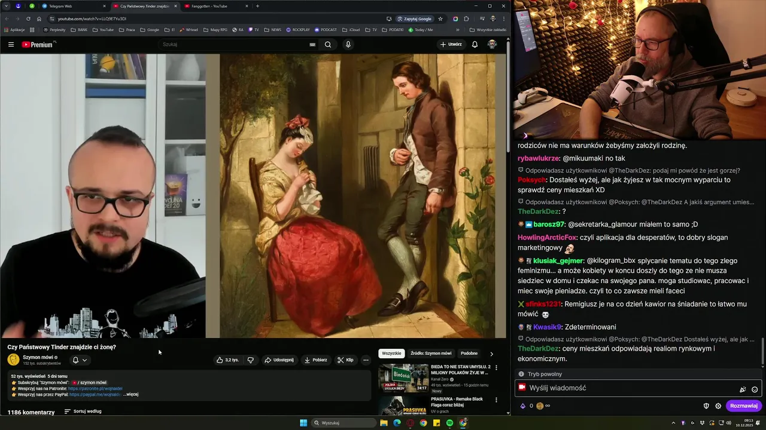The width and height of the screenshot is (766, 430).
Task: Open the Szymon mówi channel name link
Action: [x=38, y=357]
